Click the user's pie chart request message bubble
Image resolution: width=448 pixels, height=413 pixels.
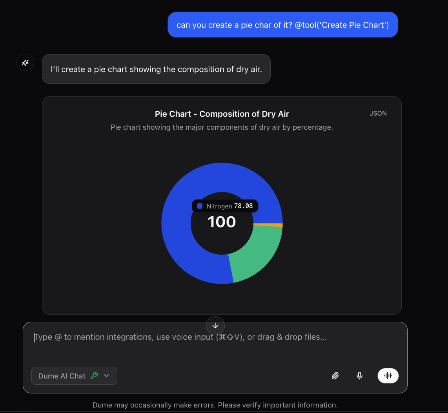tap(282, 25)
